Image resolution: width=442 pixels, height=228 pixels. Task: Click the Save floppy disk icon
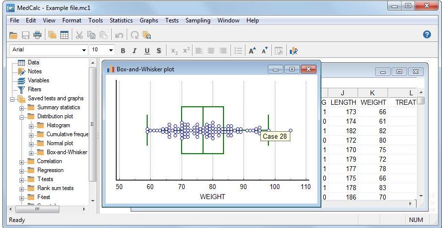tap(25, 35)
